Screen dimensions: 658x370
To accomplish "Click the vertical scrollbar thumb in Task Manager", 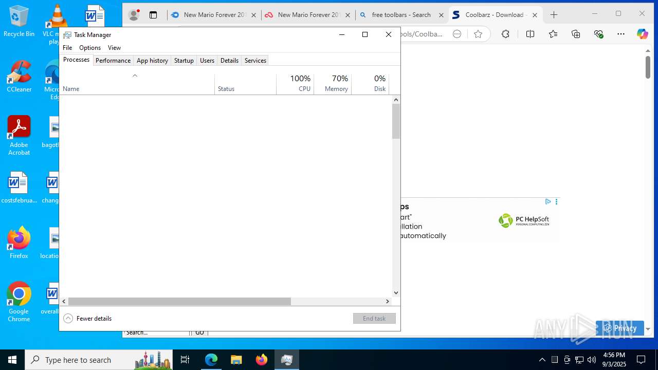I will click(396, 121).
